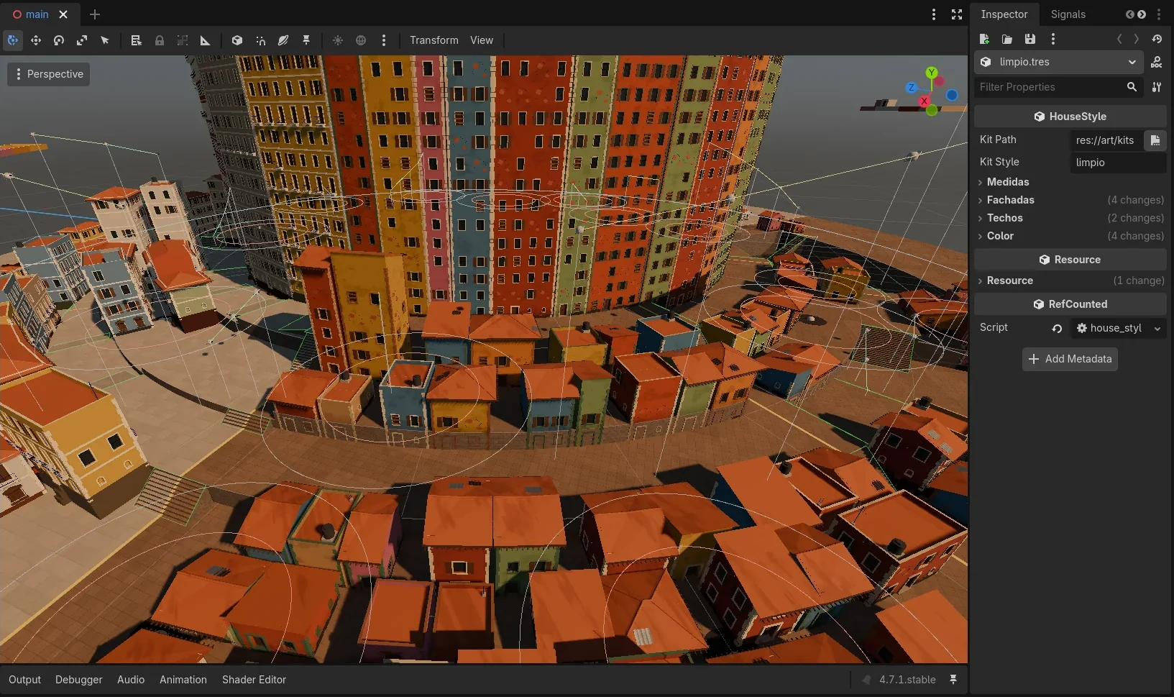1174x697 pixels.
Task: Activate the arrow Select mode tool
Action: [x=105, y=40]
